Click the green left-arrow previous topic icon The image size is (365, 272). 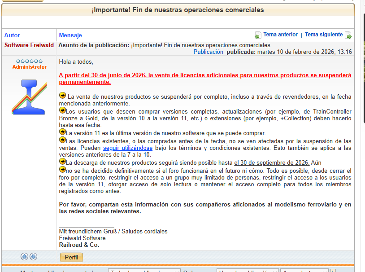tap(258, 35)
